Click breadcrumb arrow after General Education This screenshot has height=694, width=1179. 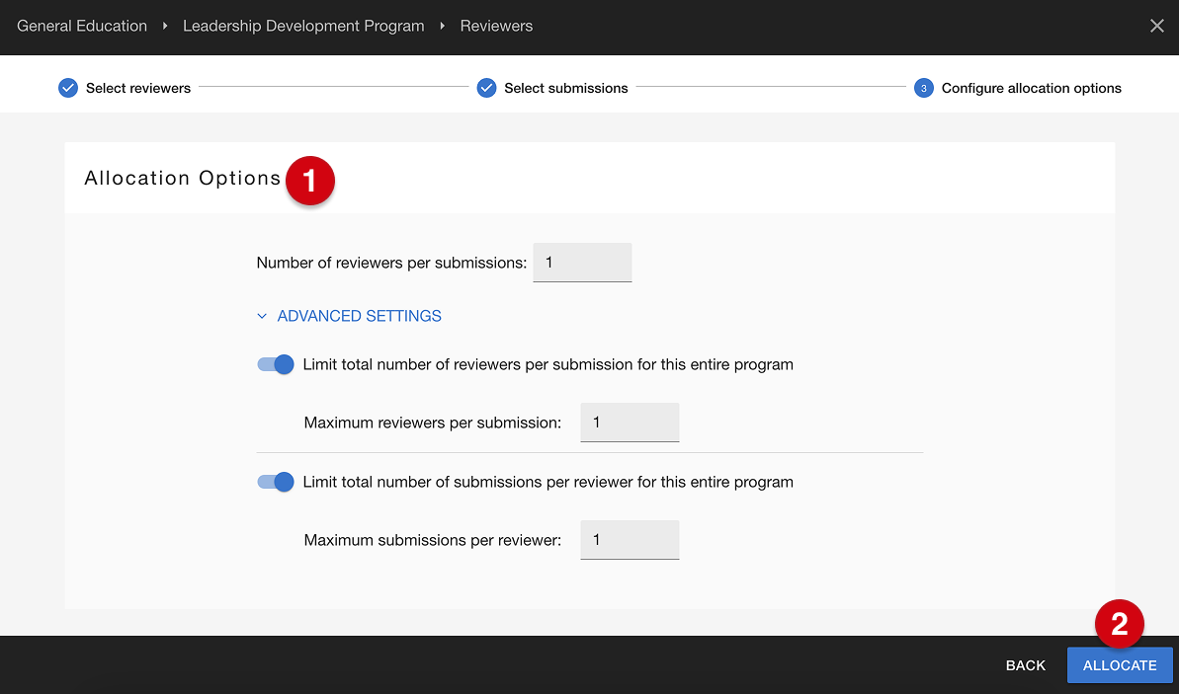click(165, 27)
